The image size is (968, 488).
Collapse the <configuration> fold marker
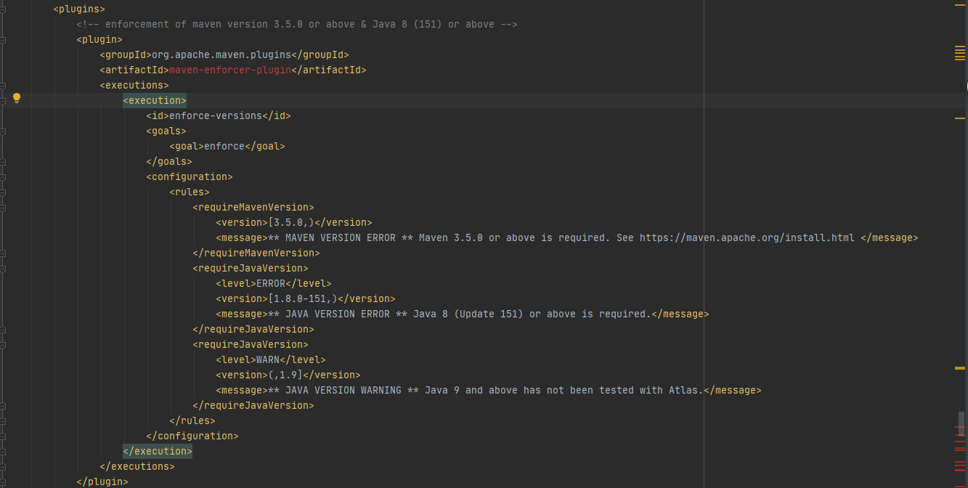click(x=2, y=177)
